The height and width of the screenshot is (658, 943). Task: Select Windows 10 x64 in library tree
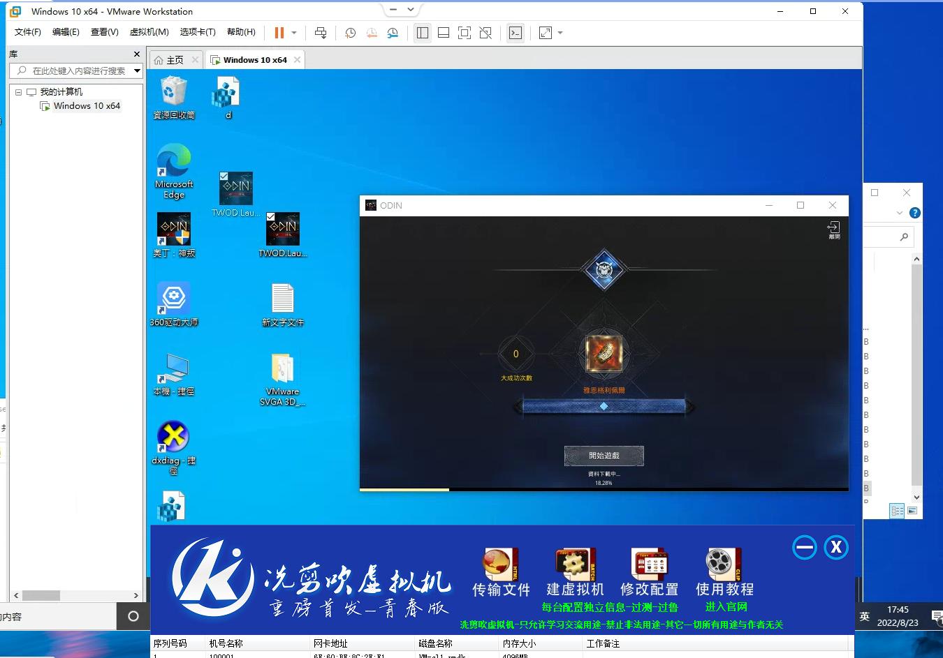click(87, 106)
